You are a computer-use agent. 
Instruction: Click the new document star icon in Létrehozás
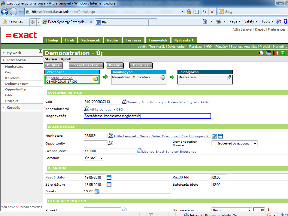(x=95, y=79)
